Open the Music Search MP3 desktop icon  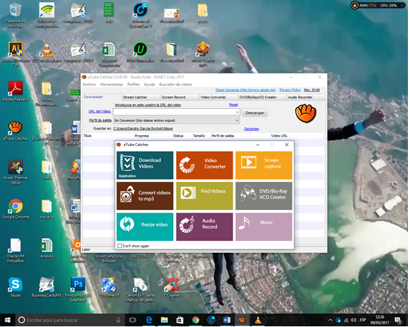coord(203,54)
